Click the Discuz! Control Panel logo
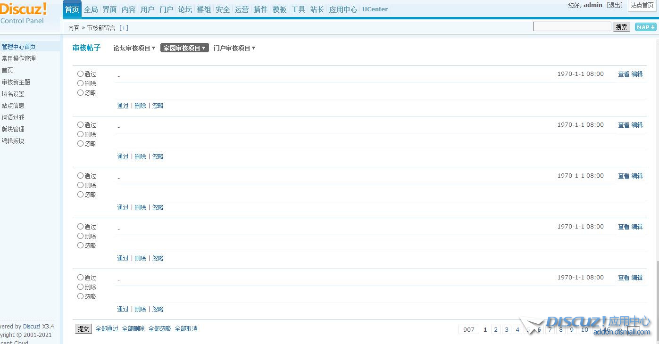The width and height of the screenshot is (659, 344). (x=24, y=13)
